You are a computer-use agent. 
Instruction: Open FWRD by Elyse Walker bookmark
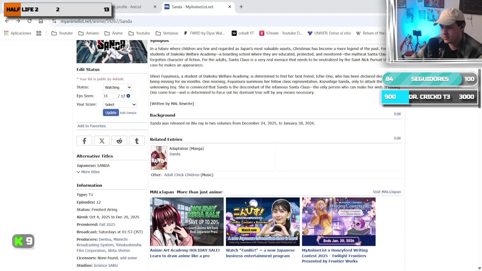click(204, 33)
